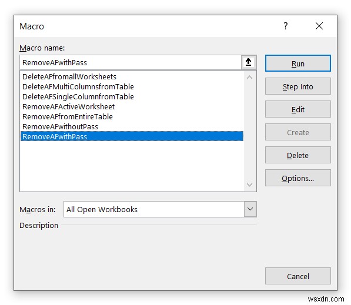
Task: Edit the selected macro
Action: (x=298, y=109)
